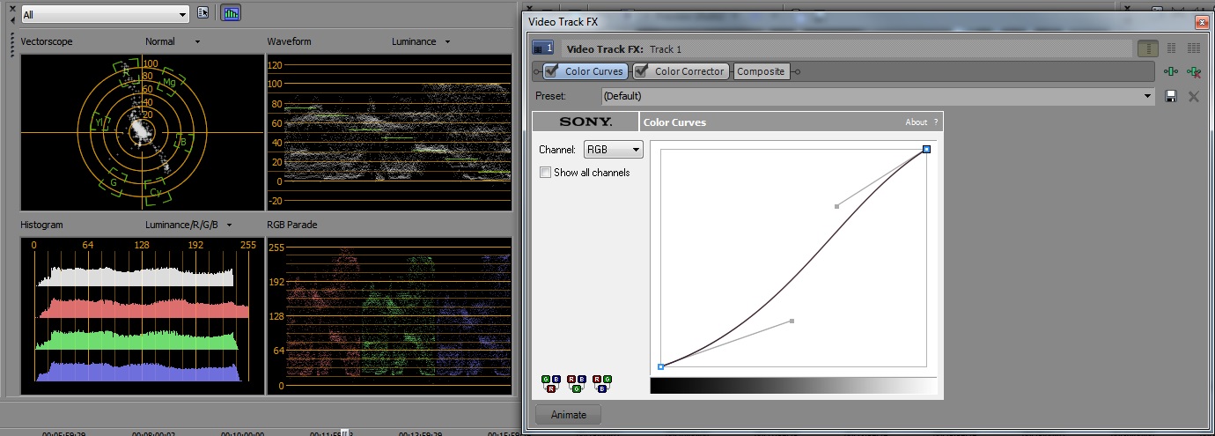1215x436 pixels.
Task: Open the scopes view dropdown showing All
Action: click(105, 14)
